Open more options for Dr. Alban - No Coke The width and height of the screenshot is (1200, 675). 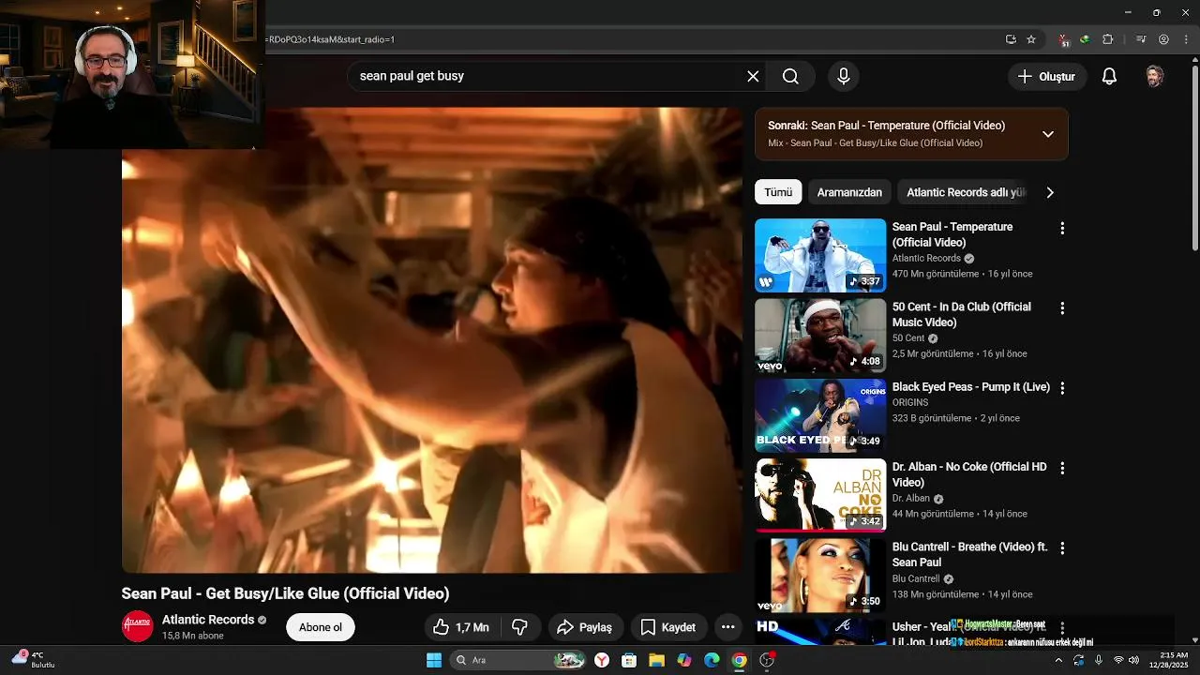pos(1062,468)
